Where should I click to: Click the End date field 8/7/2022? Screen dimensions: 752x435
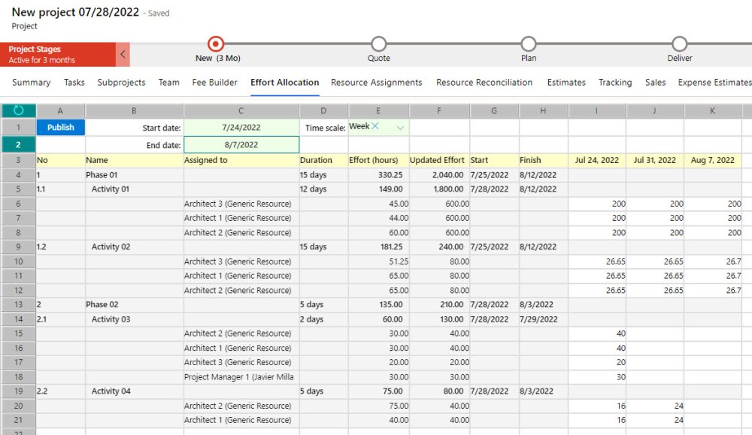click(x=241, y=144)
